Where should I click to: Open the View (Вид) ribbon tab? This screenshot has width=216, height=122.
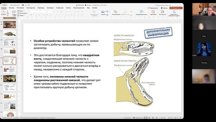[x=88, y=8]
